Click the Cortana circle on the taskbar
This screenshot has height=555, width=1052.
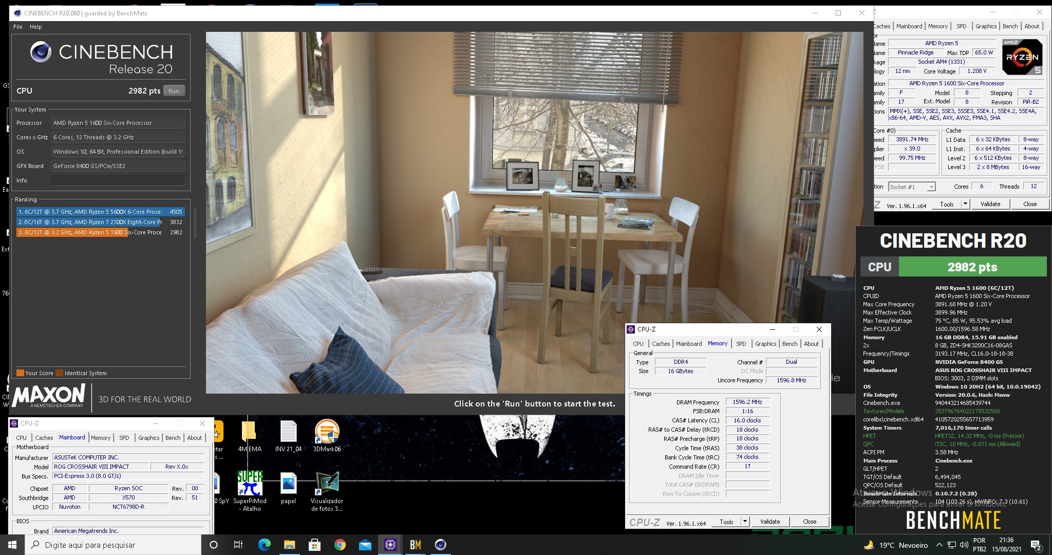(214, 545)
